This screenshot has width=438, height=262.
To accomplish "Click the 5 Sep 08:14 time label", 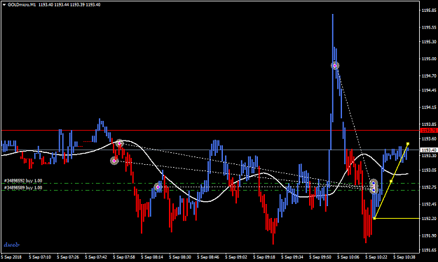I will 152,257.
